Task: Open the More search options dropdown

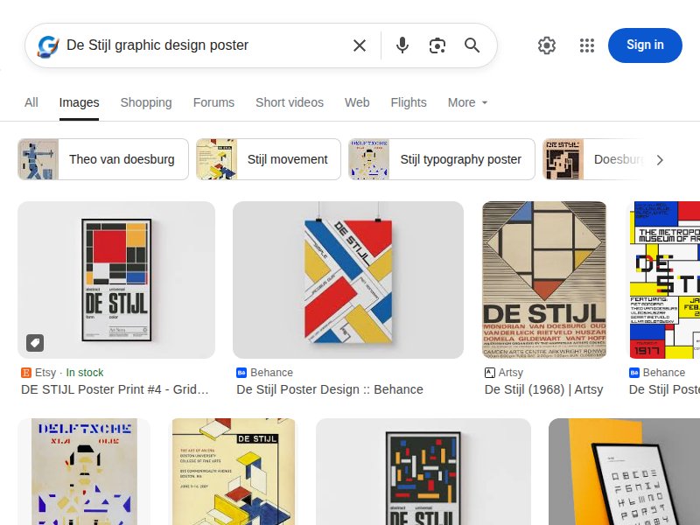Action: [466, 102]
